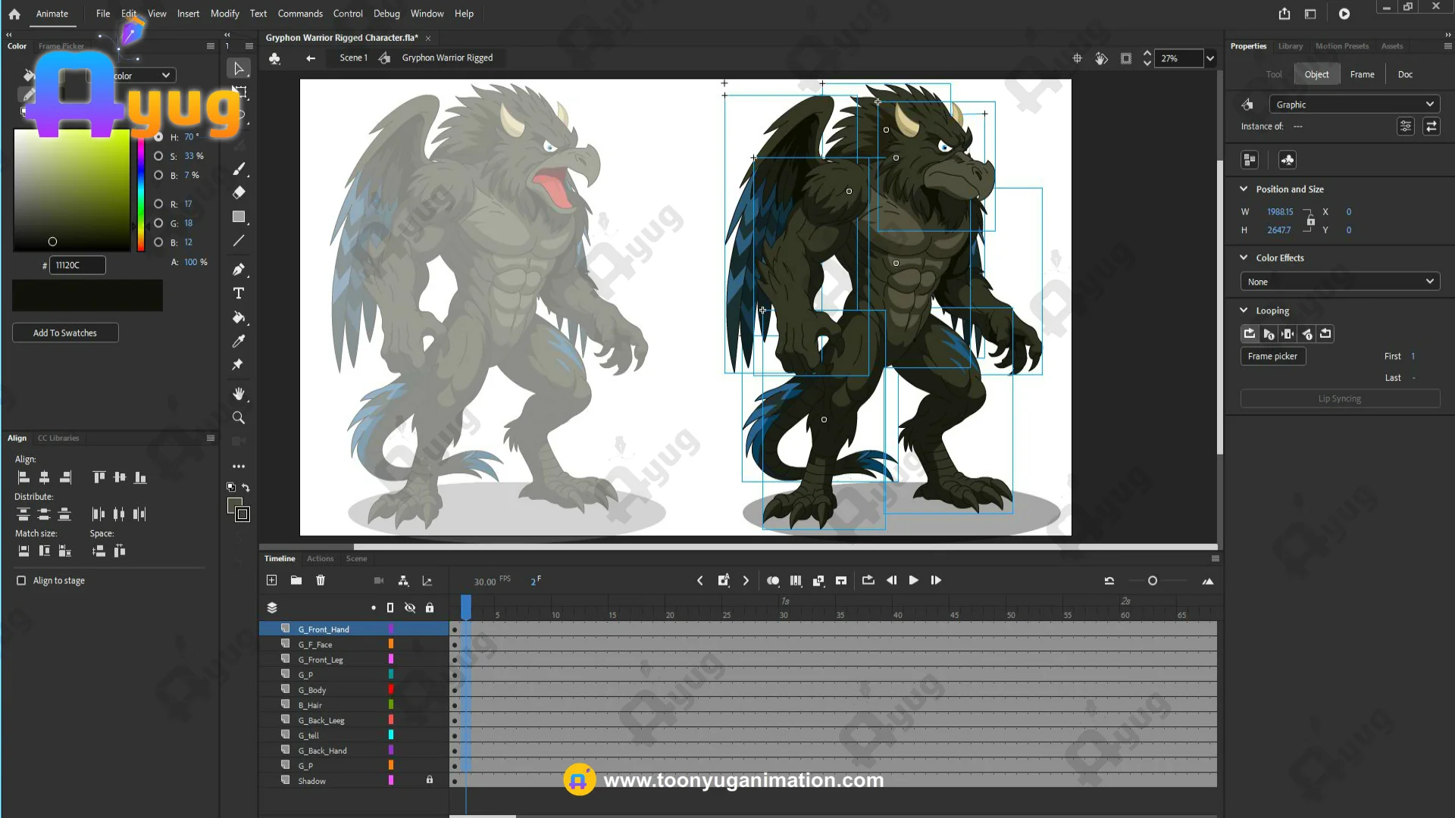Open the Color Effects None dropdown

coord(1340,282)
